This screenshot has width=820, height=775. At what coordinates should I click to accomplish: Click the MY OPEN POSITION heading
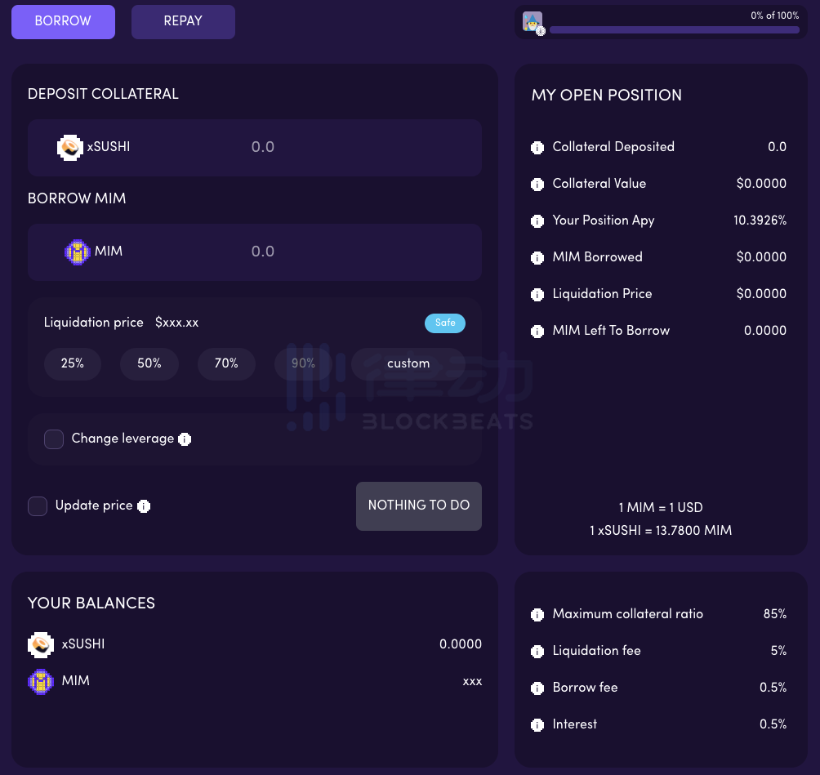[607, 96]
